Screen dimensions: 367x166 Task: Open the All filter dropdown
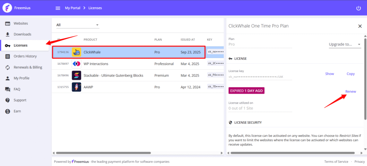point(78,25)
